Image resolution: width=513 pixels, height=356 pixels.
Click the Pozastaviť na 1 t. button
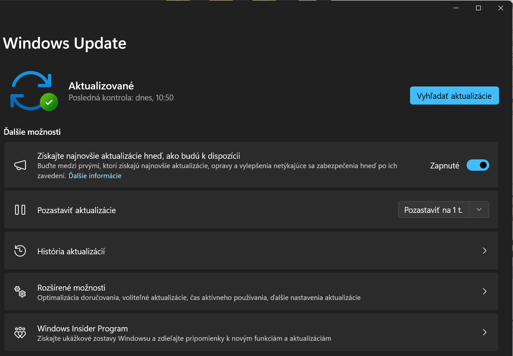(433, 210)
